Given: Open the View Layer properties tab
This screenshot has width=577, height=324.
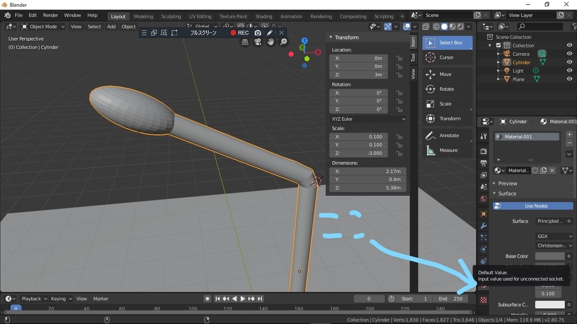Looking at the screenshot, I should coord(484,175).
